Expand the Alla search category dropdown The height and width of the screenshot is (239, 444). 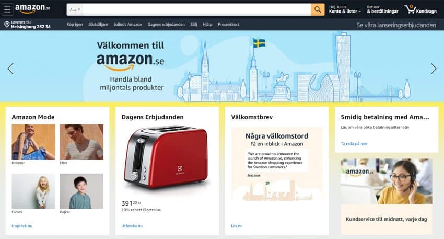pos(75,9)
